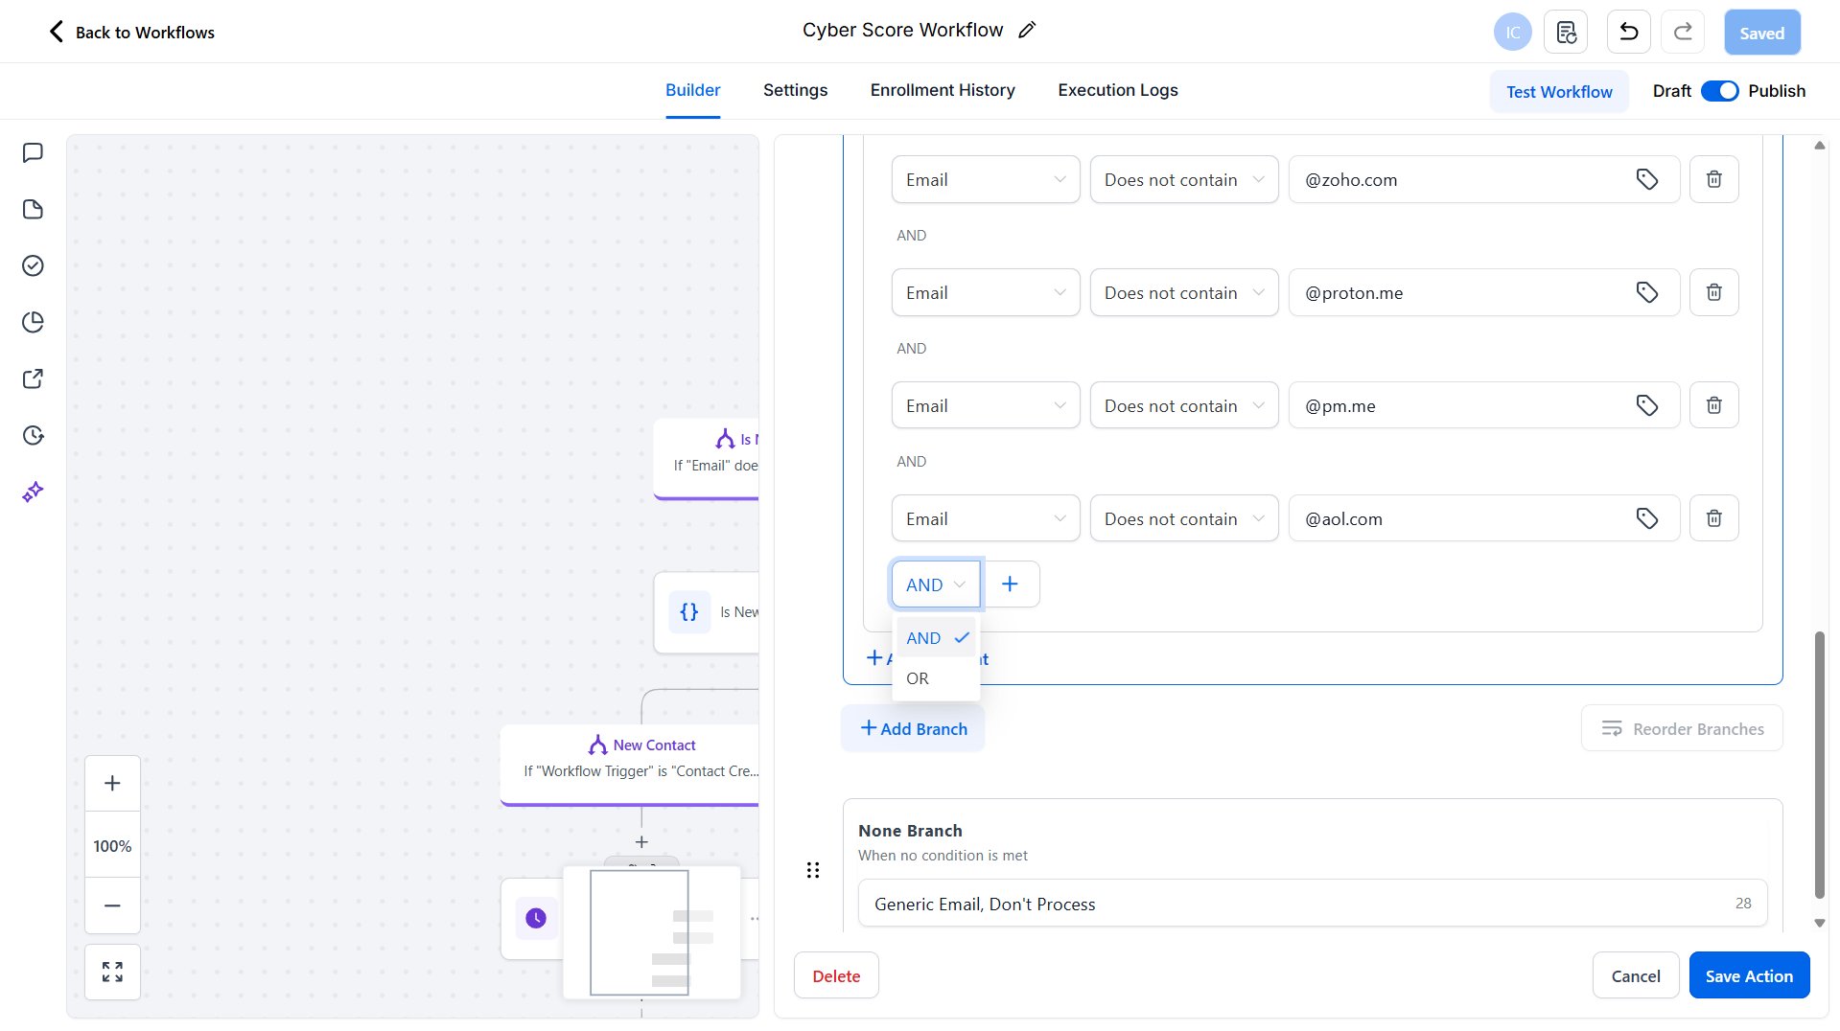Zoom out on the canvas
1840x1031 pixels.
(x=112, y=905)
